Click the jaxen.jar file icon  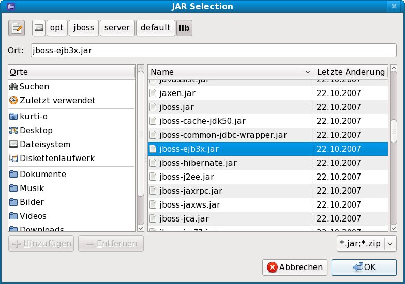(153, 93)
